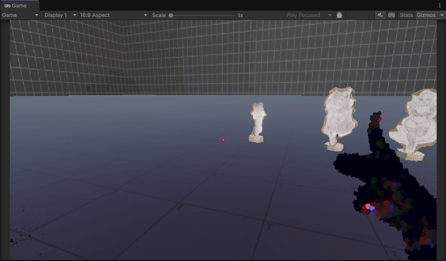The height and width of the screenshot is (261, 446).
Task: Open the three-dot menu of the Game tab
Action: tap(440, 5)
